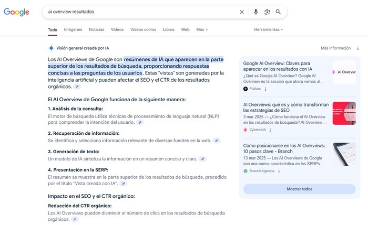
Task: Open three-dot menu next to Cyberclick
Action: (x=271, y=130)
